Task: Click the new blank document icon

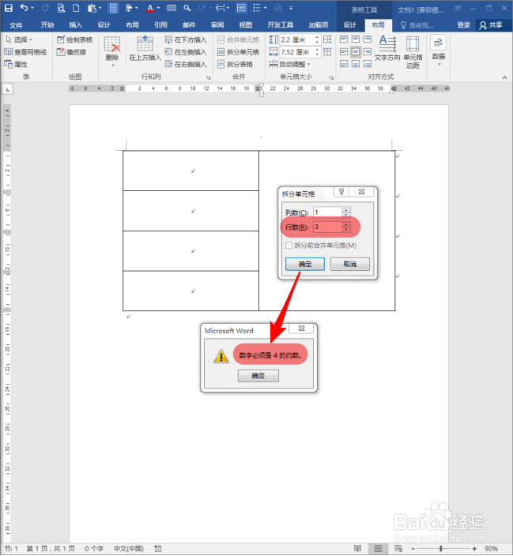Action: 76,8
